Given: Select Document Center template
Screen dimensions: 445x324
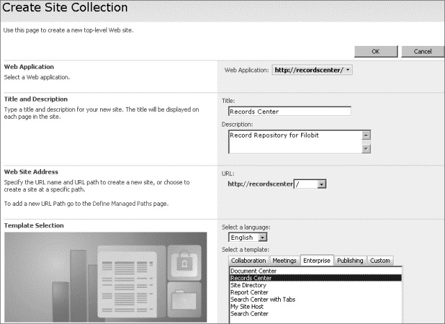Looking at the screenshot, I should coord(316,271).
